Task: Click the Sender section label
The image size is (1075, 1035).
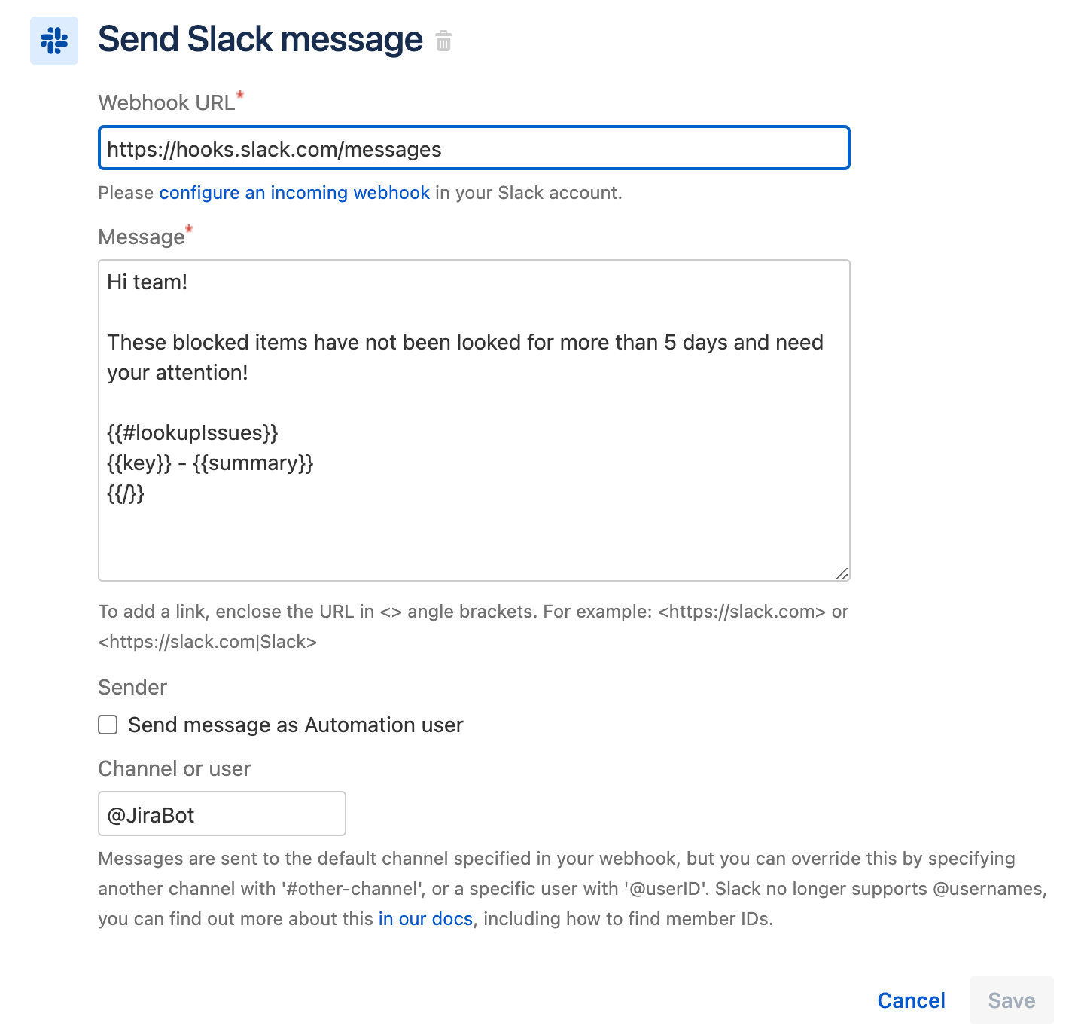Action: (132, 687)
